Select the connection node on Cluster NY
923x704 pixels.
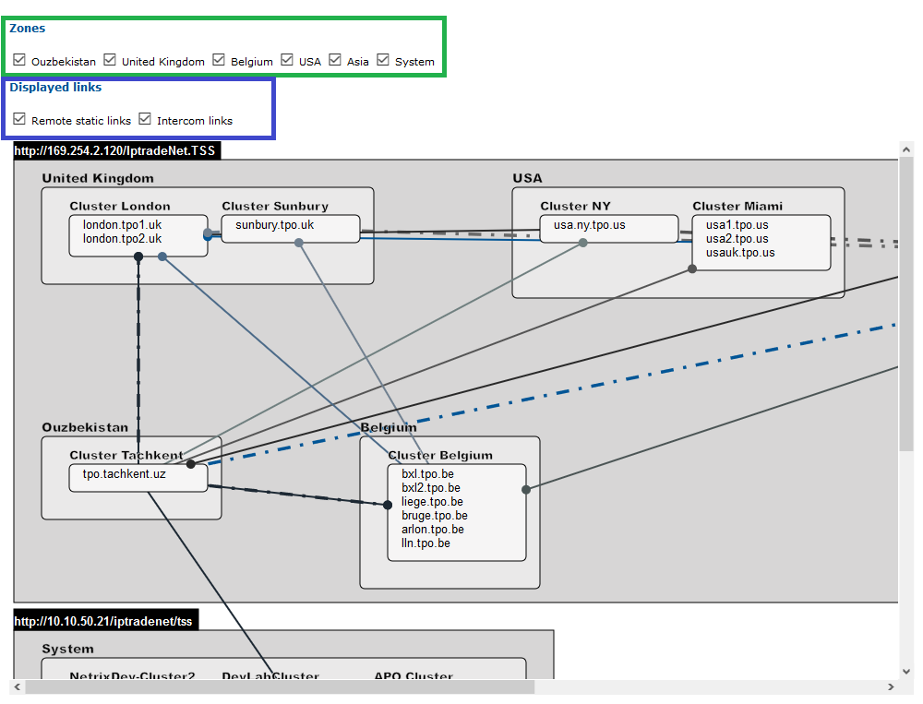click(x=582, y=242)
